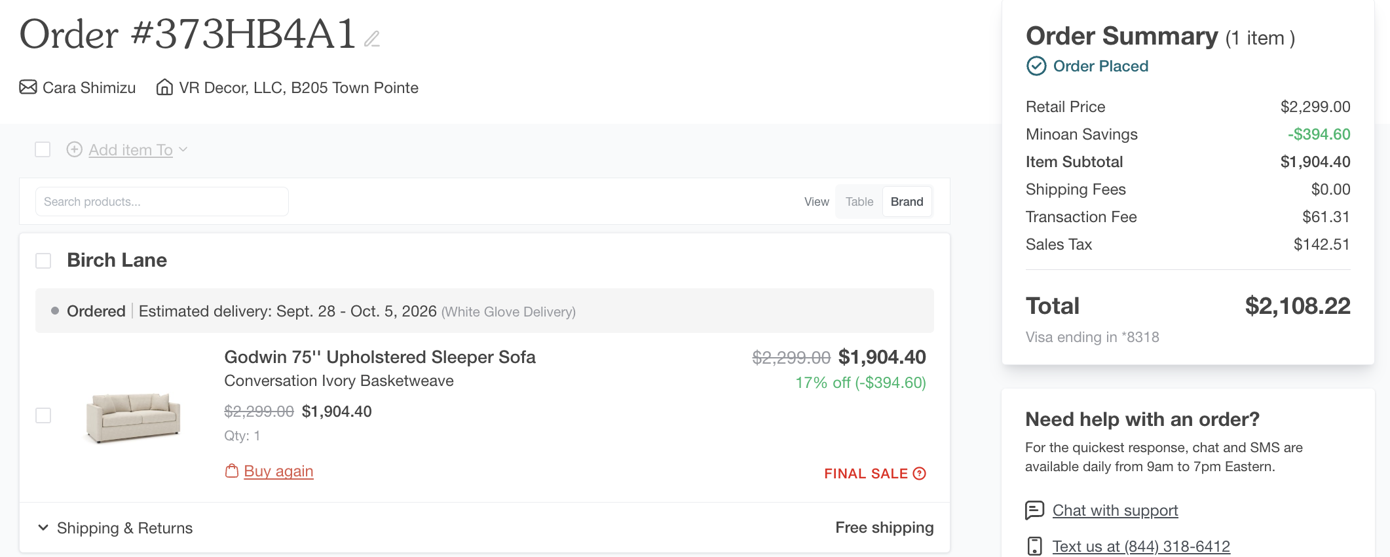Viewport: 1390px width, 557px height.
Task: Click the chat bubble support icon
Action: coord(1034,510)
